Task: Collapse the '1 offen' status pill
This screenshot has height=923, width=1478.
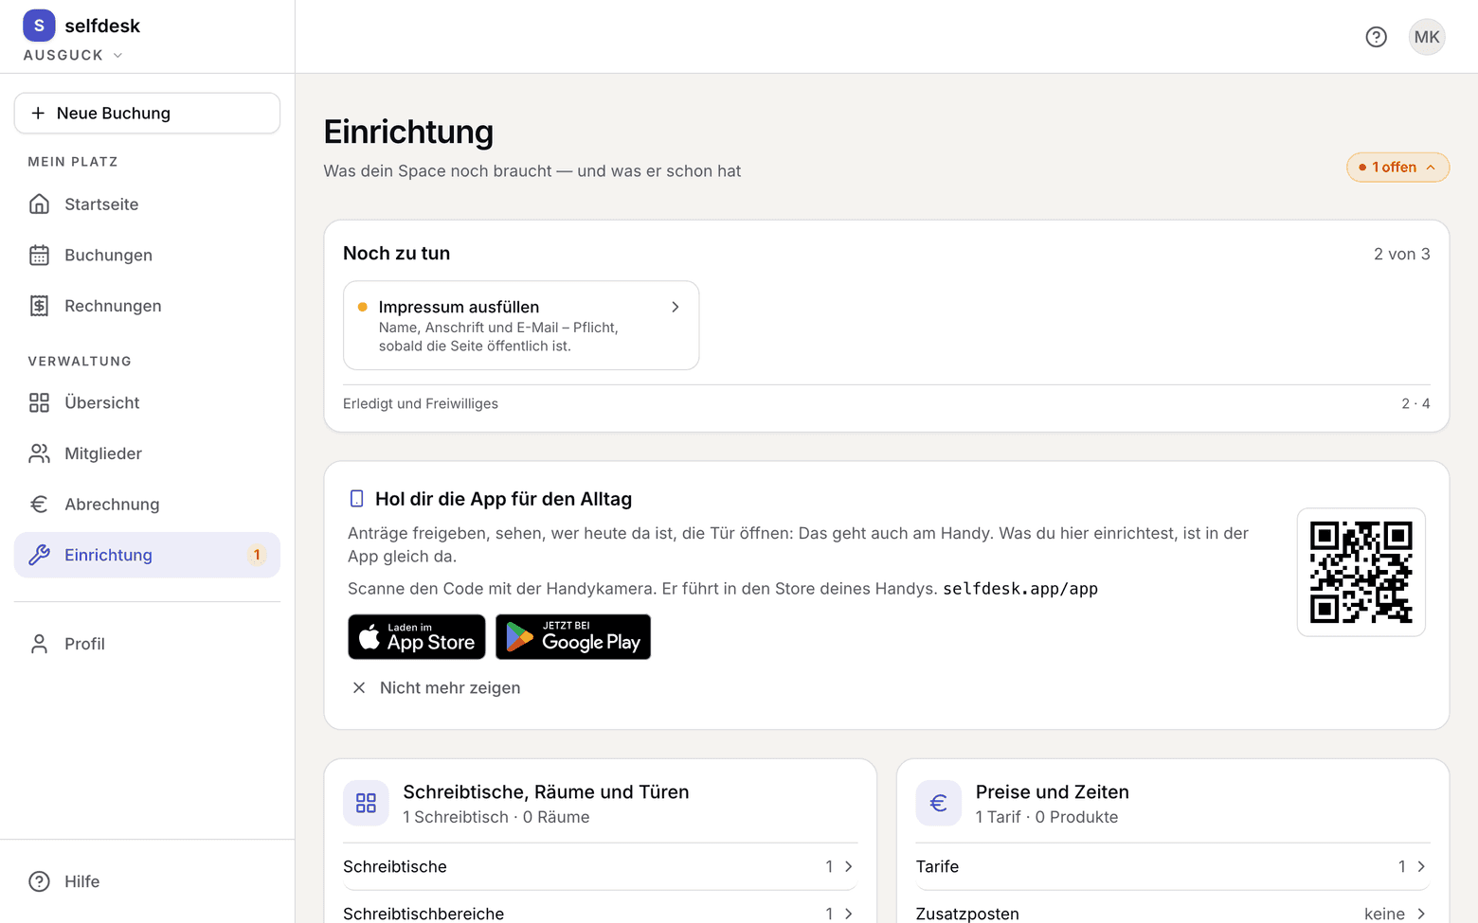Action: [x=1398, y=167]
